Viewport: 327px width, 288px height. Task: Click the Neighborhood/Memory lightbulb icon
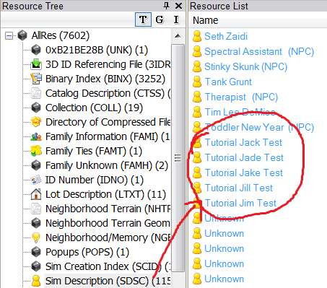36,237
